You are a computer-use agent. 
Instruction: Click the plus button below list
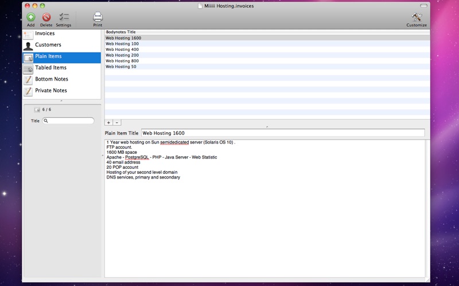(109, 122)
